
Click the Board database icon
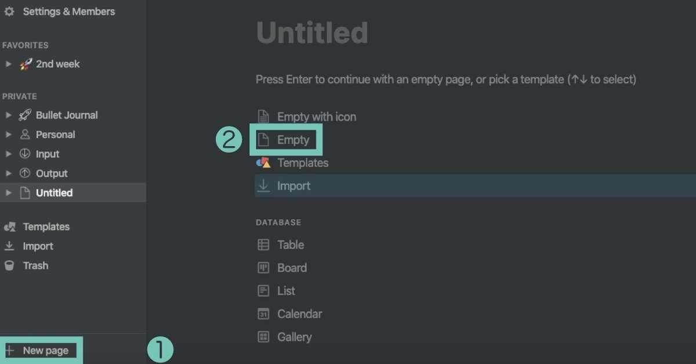click(263, 268)
